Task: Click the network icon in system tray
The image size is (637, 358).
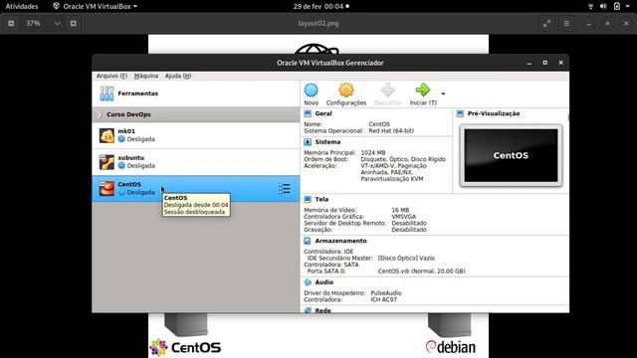Action: point(590,6)
